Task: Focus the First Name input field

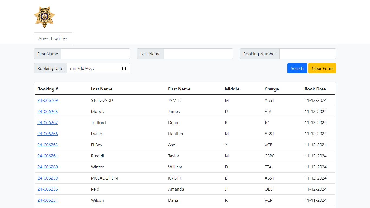Action: tap(96, 54)
